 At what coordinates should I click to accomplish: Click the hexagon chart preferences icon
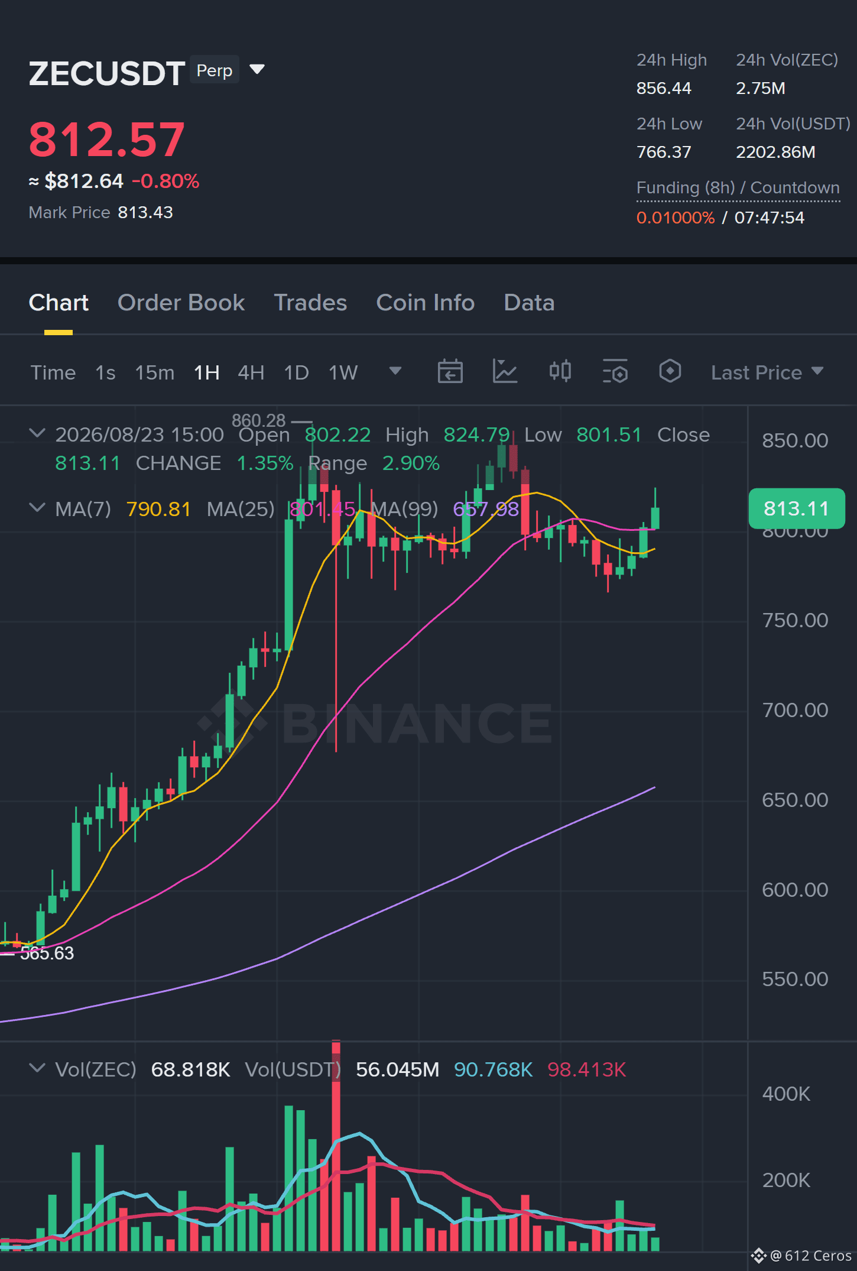tap(670, 372)
